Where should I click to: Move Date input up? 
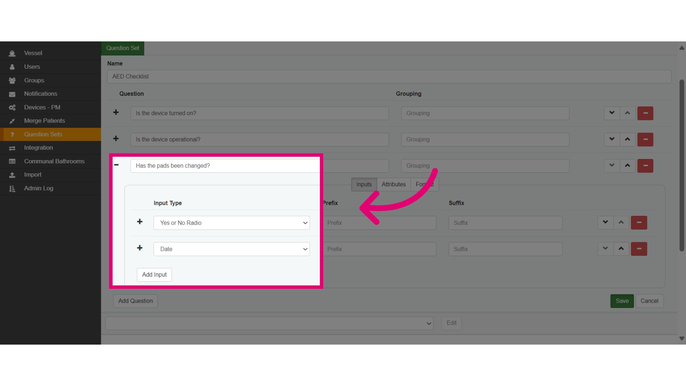(621, 249)
